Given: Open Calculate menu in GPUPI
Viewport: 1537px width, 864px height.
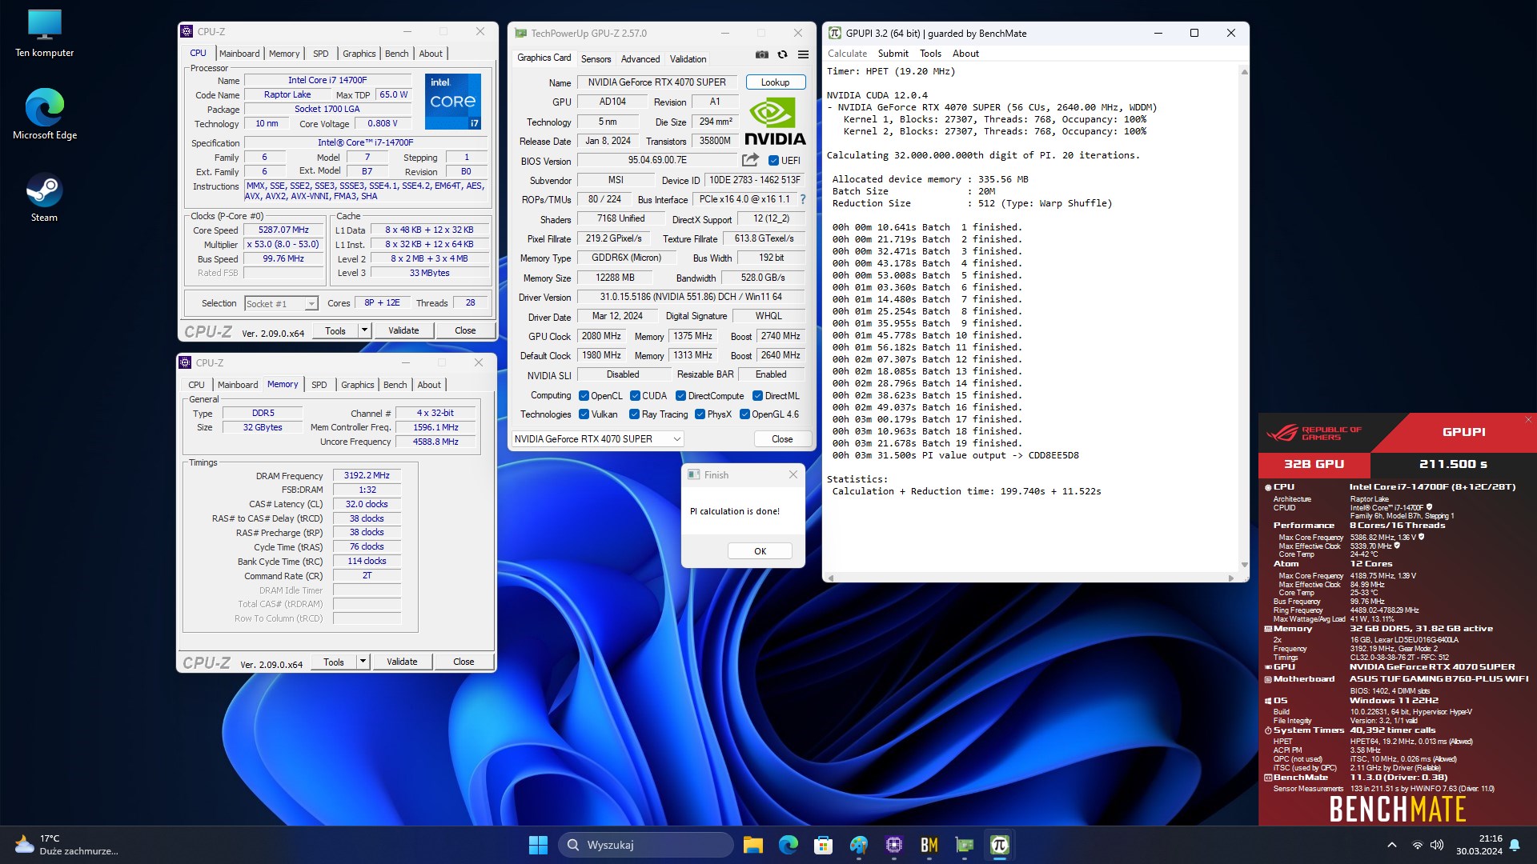Looking at the screenshot, I should (x=847, y=54).
